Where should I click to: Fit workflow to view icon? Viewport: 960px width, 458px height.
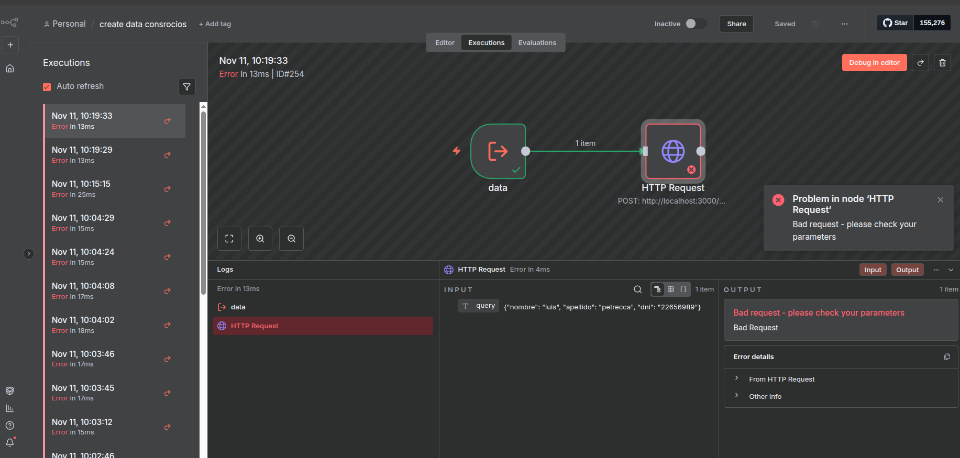[229, 239]
